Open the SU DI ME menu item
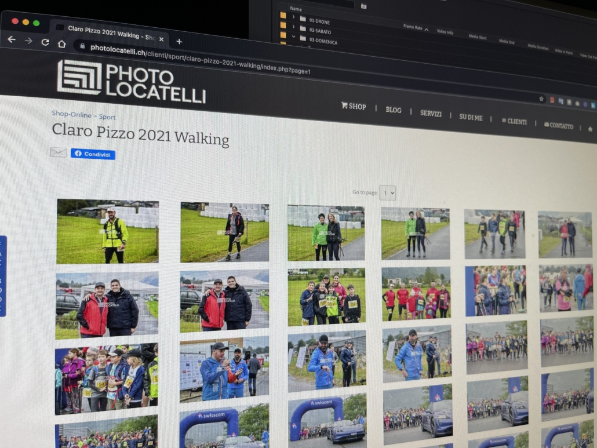 (471, 117)
